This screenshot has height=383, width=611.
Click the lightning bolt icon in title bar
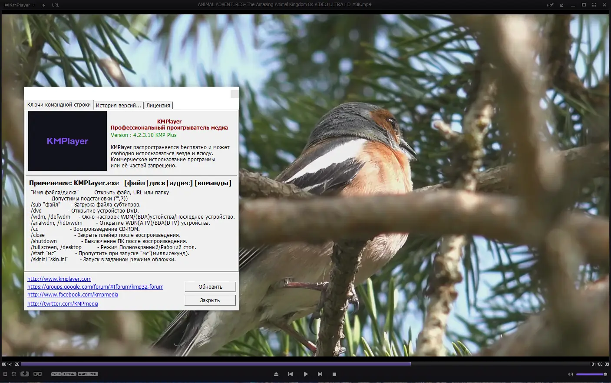[43, 5]
